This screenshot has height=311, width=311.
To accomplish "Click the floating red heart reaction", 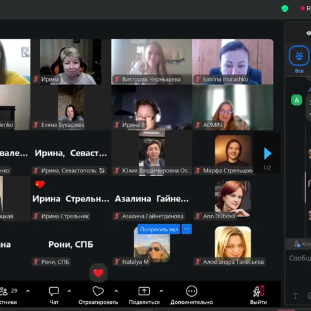I will point(98,273).
